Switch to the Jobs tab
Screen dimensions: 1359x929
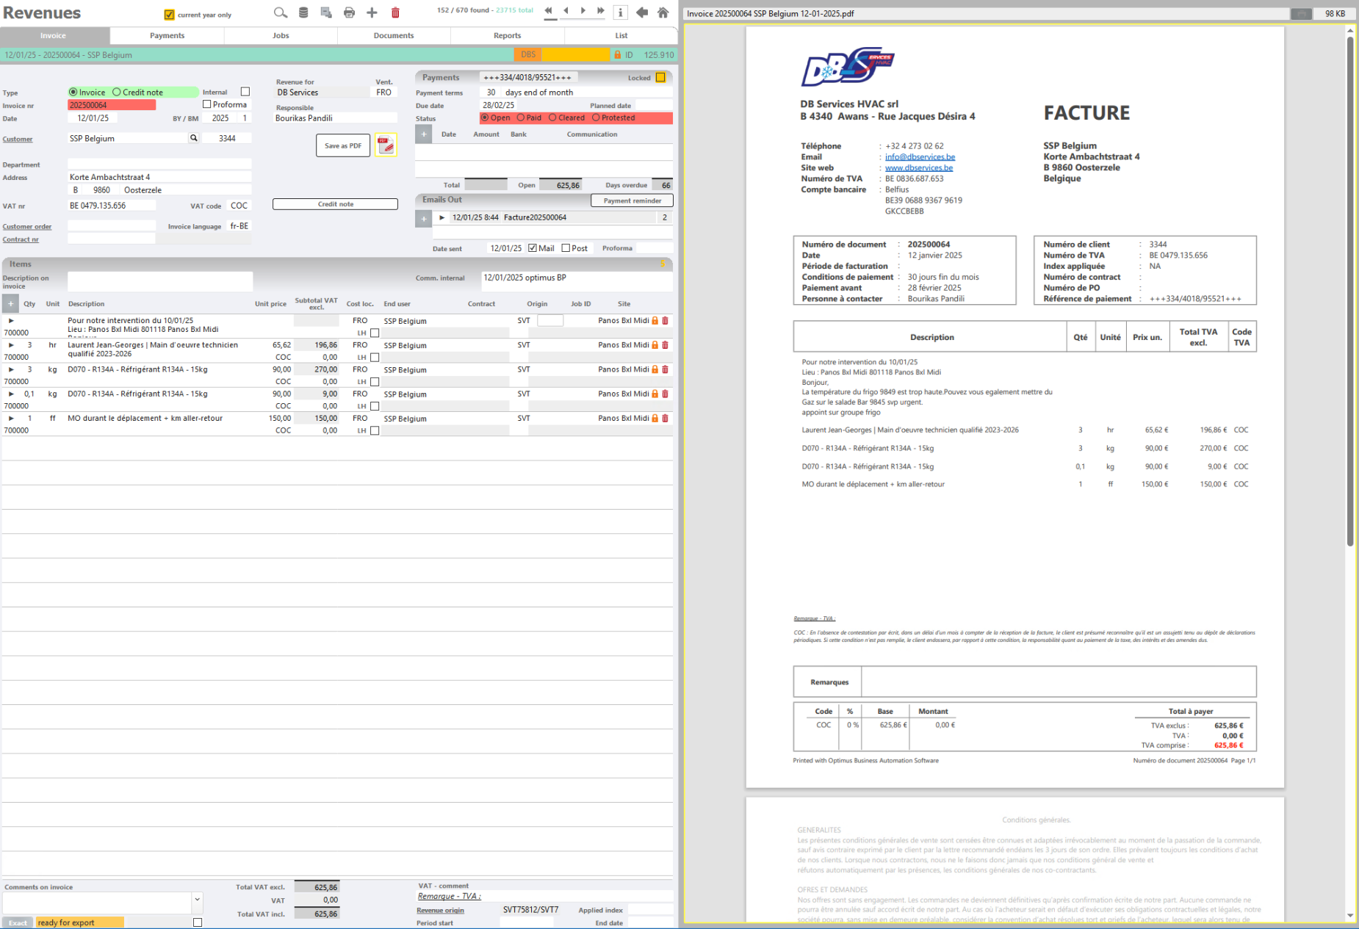click(x=281, y=35)
